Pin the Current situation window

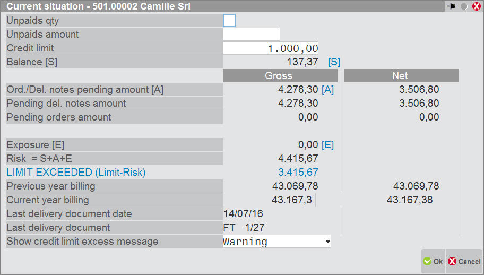(452, 6)
